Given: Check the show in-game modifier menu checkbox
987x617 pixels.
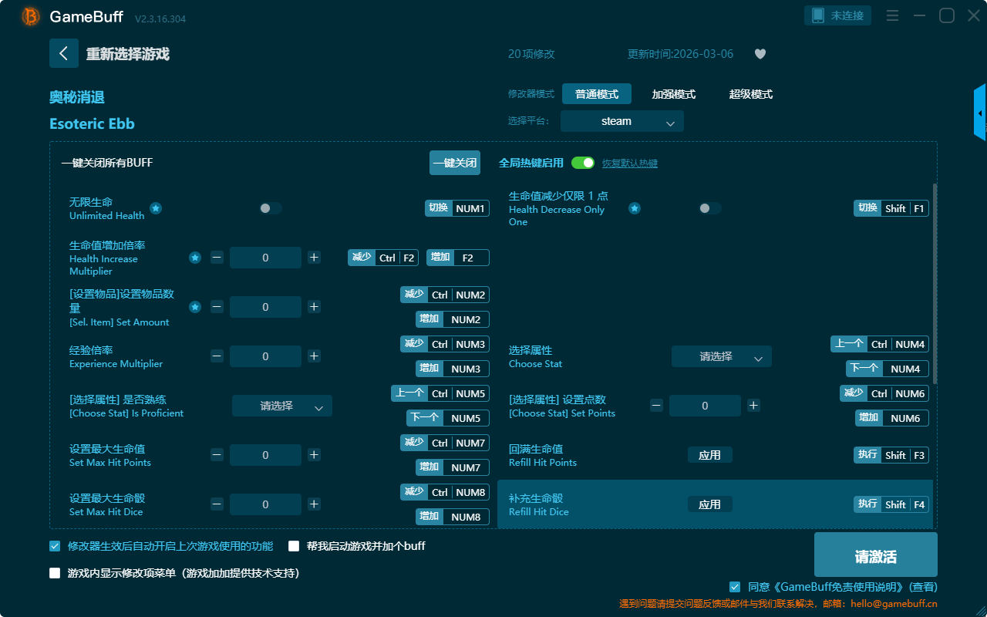Looking at the screenshot, I should point(55,573).
